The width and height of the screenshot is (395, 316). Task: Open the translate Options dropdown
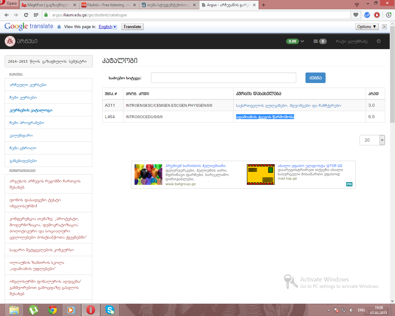(x=367, y=27)
